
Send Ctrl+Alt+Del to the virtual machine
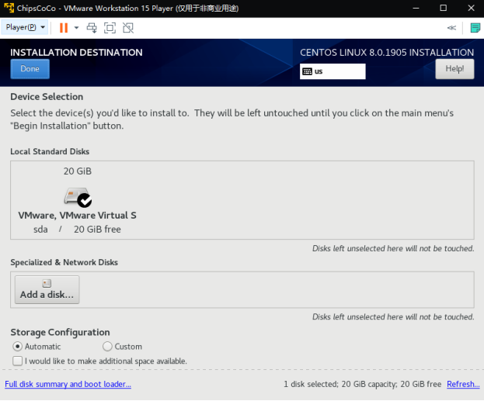(92, 28)
